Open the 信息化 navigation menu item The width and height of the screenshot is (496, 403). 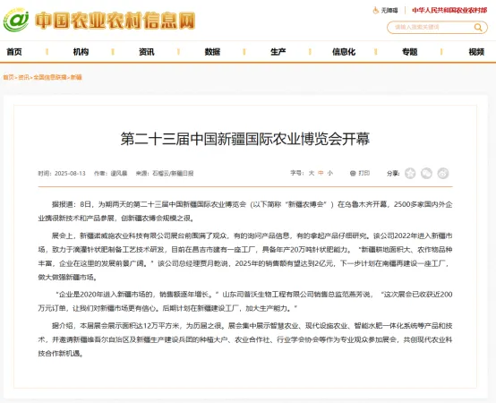pos(344,52)
